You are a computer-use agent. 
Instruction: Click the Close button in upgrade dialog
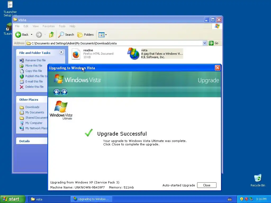tap(207, 185)
